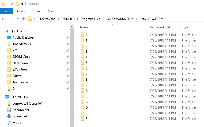The image size is (204, 127).
Task: Select folder B icon in file list
Action: pos(82,96)
